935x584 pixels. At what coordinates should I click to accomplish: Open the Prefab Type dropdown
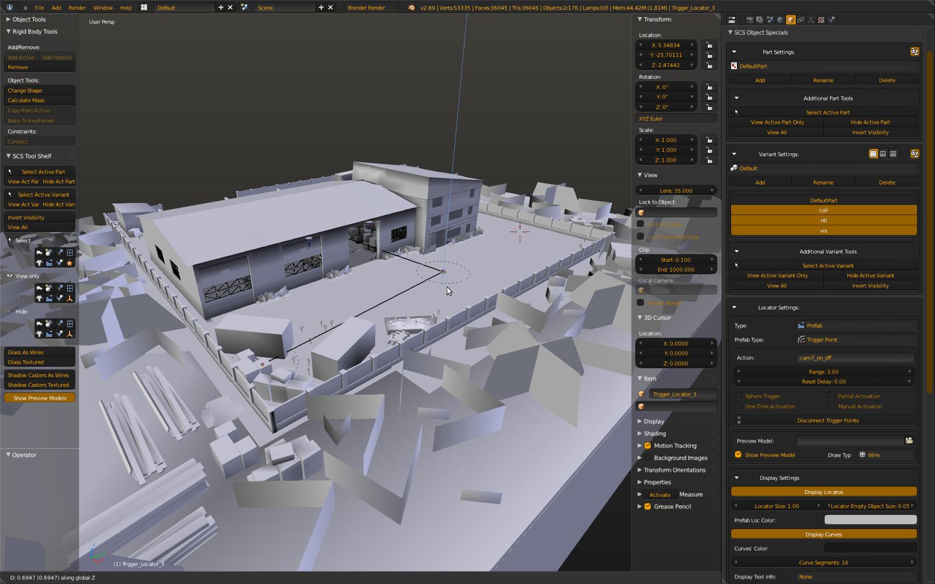856,340
